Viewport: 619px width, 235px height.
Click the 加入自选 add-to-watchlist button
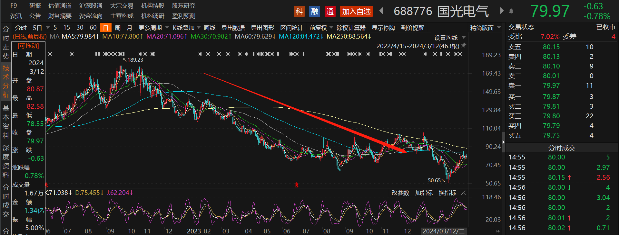click(356, 12)
